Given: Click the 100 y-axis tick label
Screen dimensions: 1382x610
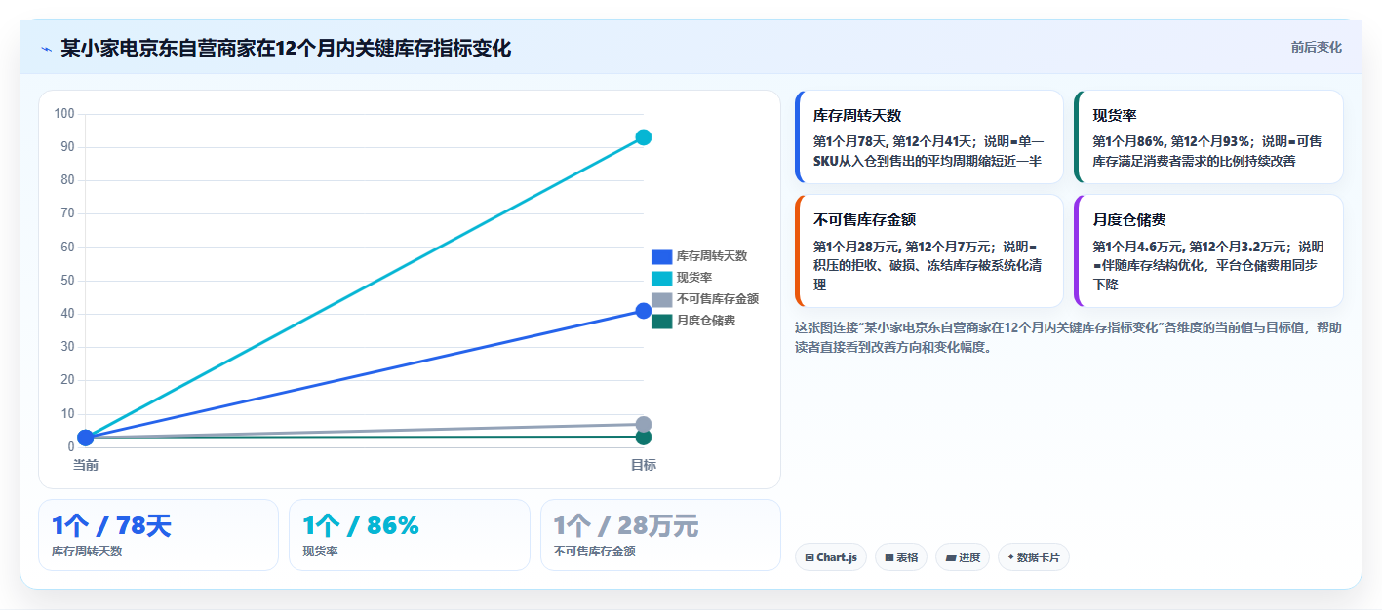Looking at the screenshot, I should [64, 114].
